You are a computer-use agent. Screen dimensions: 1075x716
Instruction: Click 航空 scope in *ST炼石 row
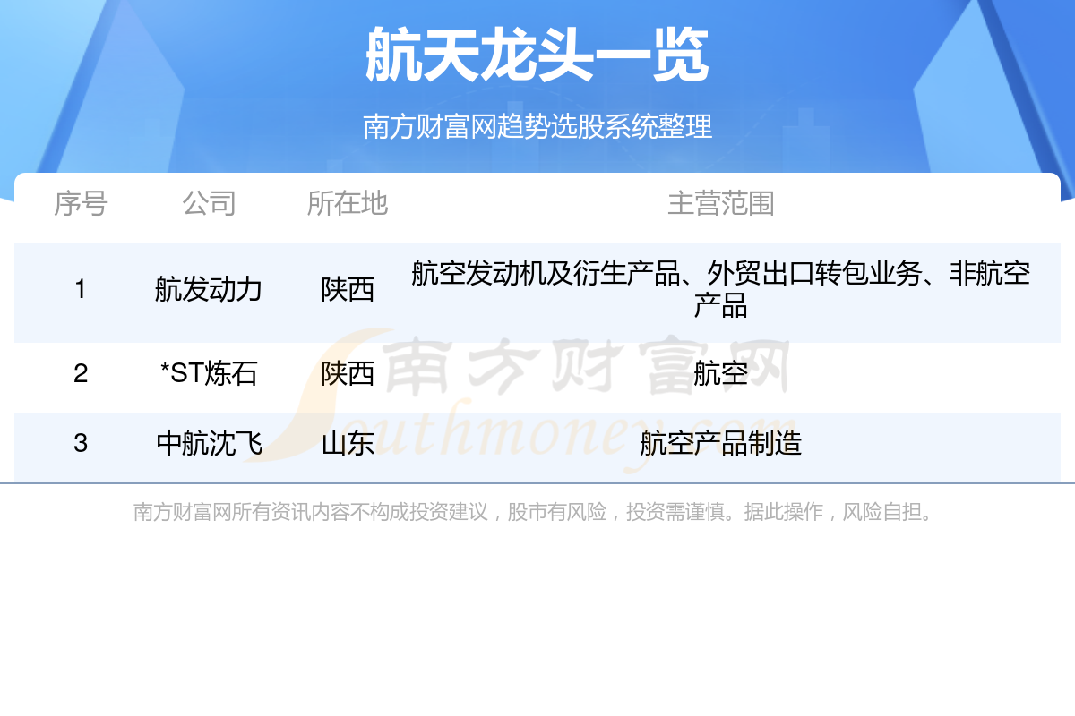721,373
